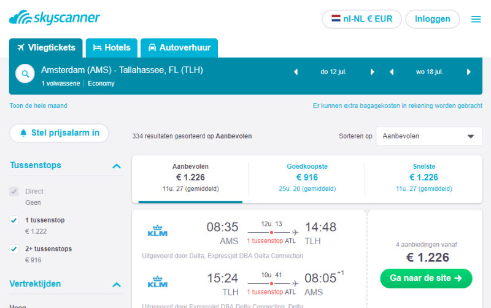
Task: Toggle the Direct flights checkbox
Action: (x=14, y=191)
